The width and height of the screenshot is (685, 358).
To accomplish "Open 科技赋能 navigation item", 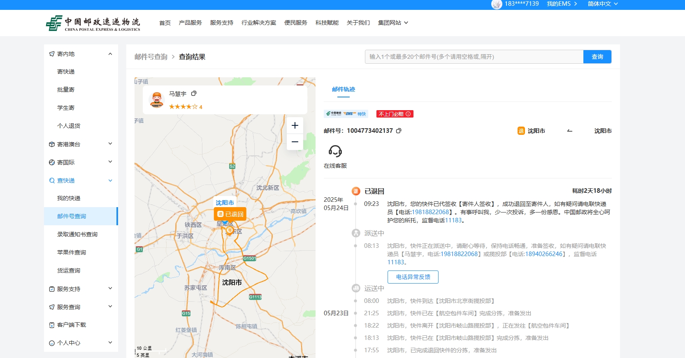I will (327, 23).
